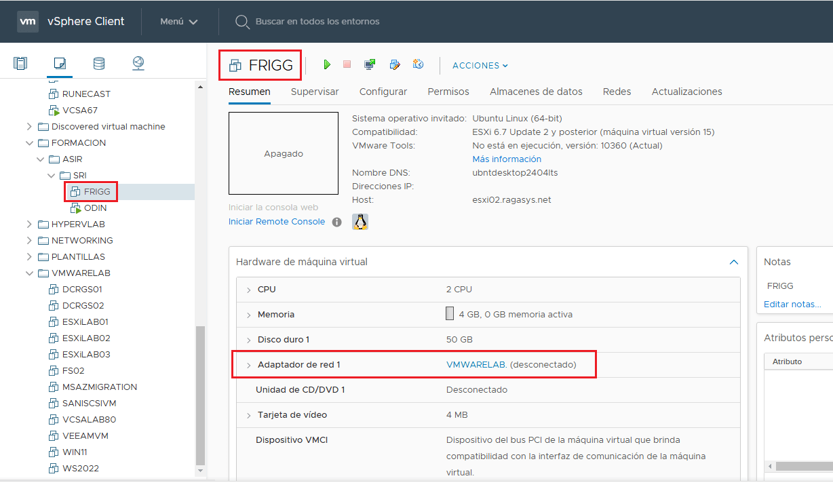
Task: Click the info icon beside Remote Console
Action: tap(336, 222)
